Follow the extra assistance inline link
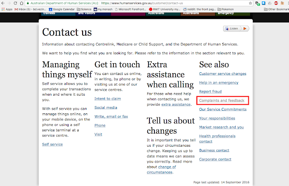This screenshot has width=289, height=186. (x=176, y=105)
